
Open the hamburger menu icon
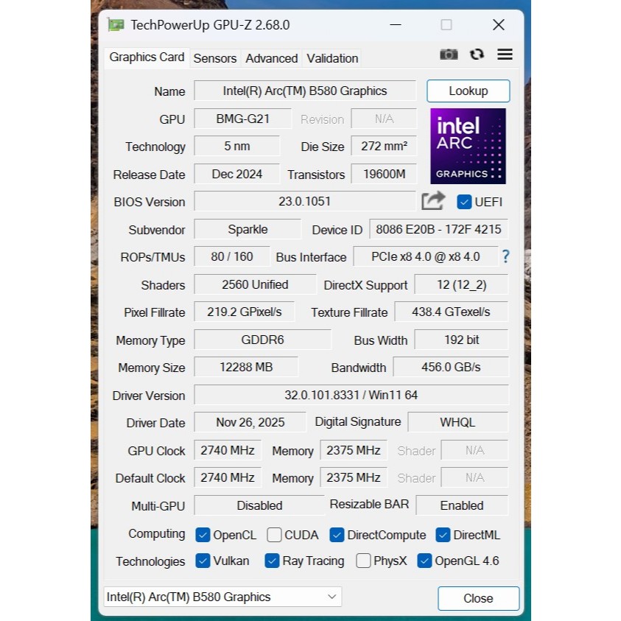505,55
